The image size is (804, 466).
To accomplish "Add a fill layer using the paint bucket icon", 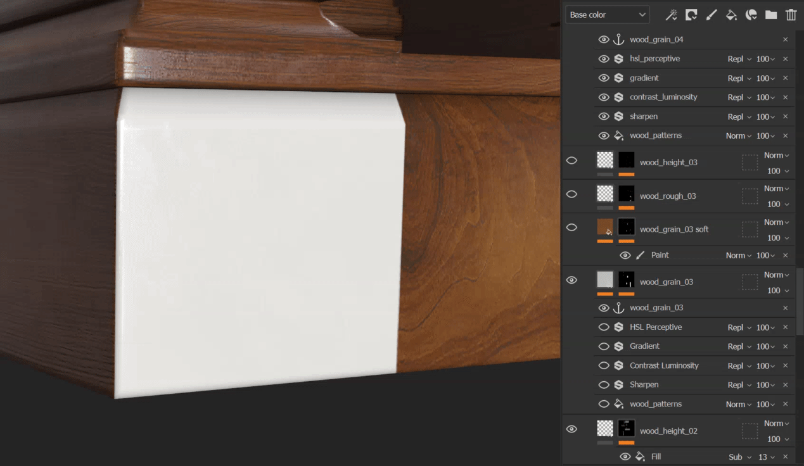I will 731,14.
